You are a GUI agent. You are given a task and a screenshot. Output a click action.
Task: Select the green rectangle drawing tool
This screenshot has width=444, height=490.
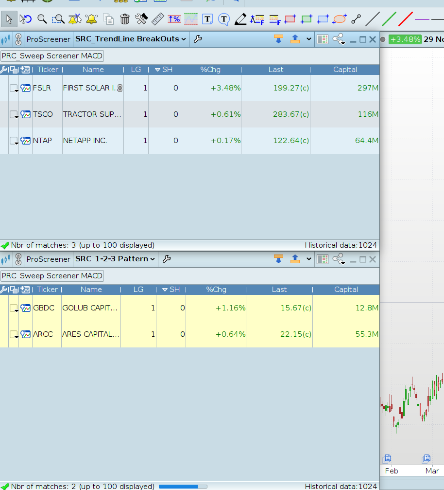coord(307,19)
